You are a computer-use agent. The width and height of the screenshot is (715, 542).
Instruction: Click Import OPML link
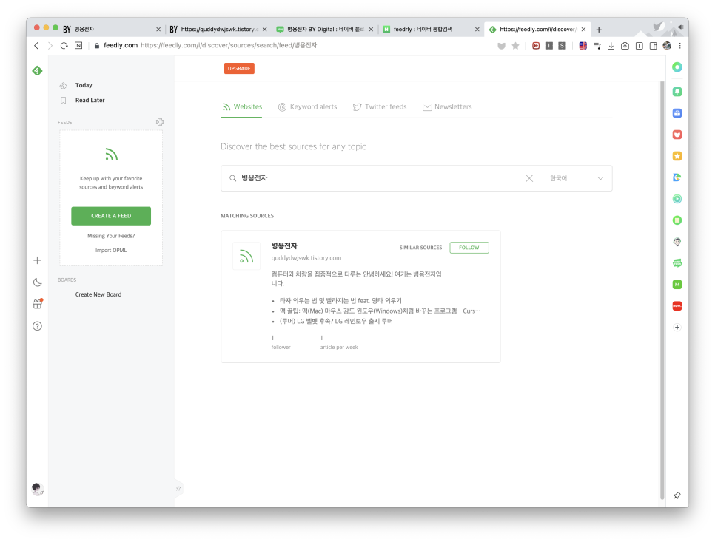(111, 251)
